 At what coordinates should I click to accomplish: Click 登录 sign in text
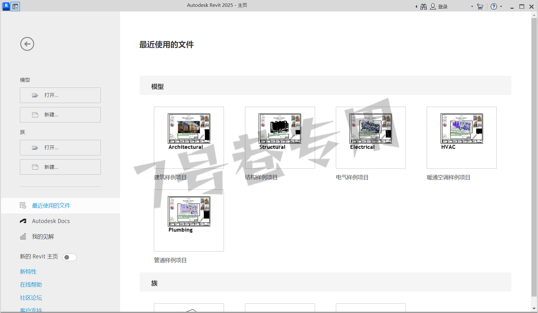click(443, 7)
